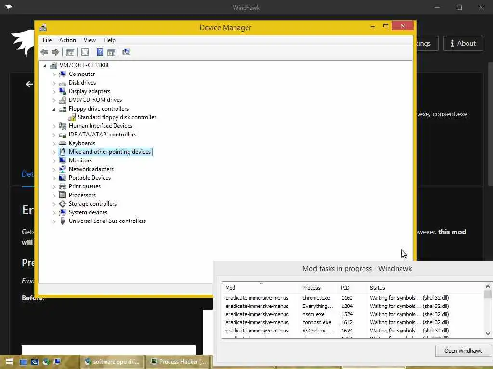Click Scan for hardware changes icon
Image resolution: width=493 pixels, height=369 pixels.
tap(126, 52)
